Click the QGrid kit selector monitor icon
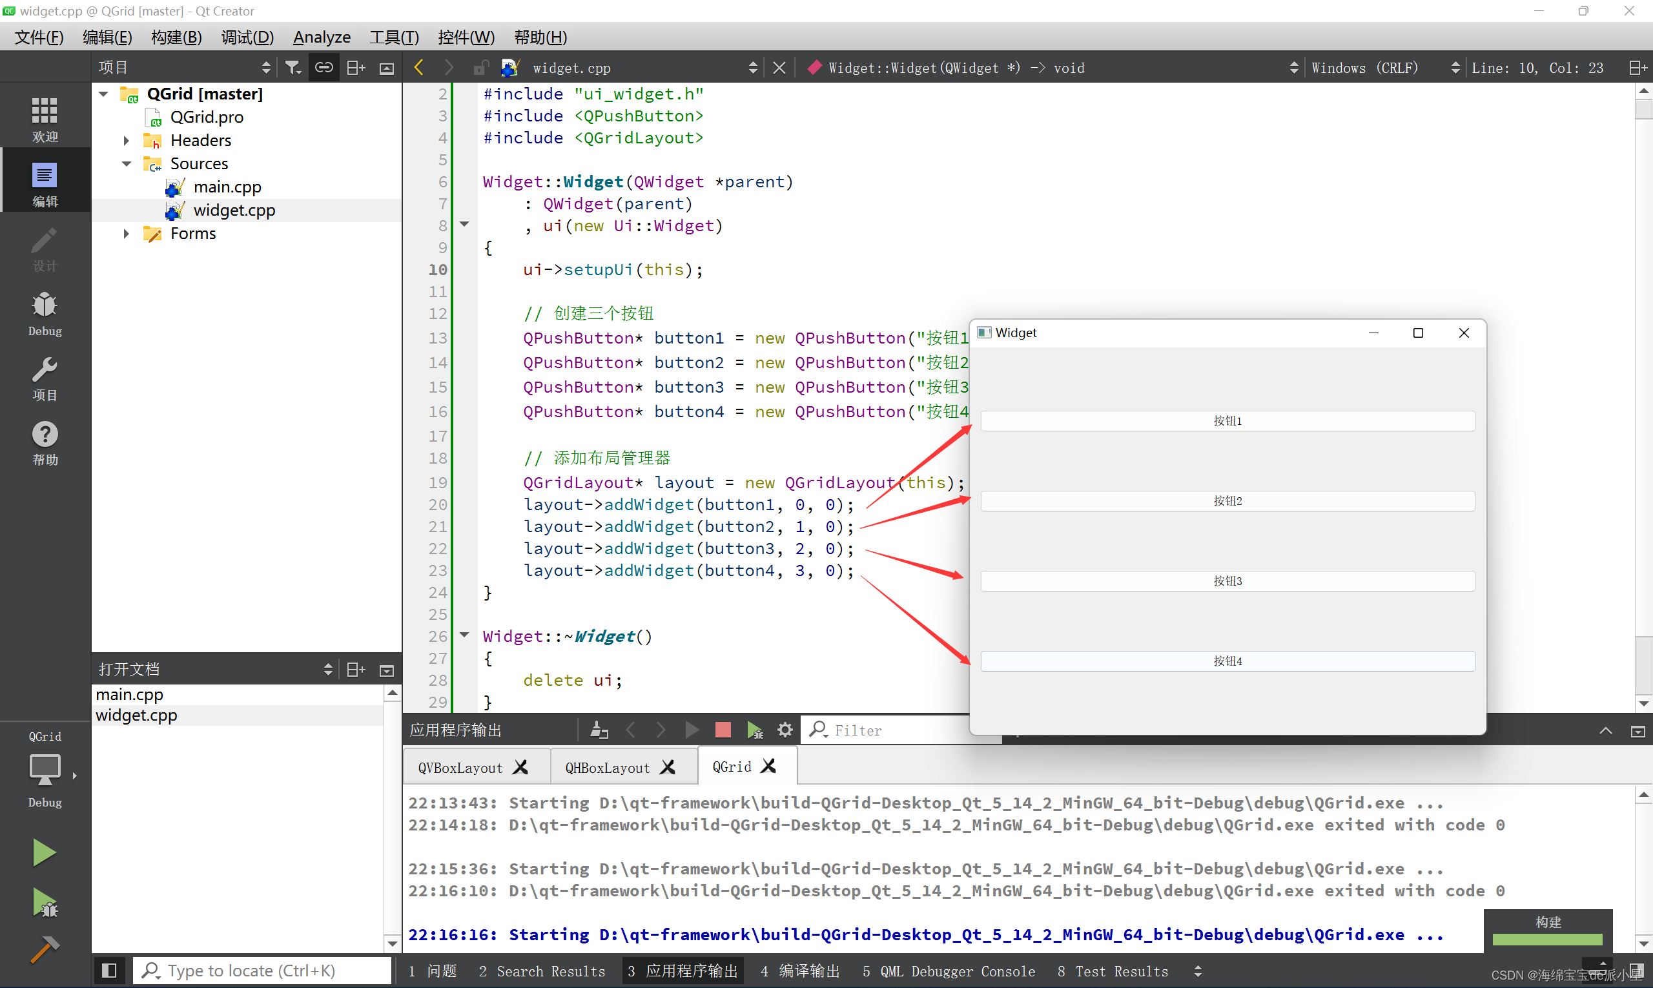This screenshot has height=988, width=1653. click(45, 770)
